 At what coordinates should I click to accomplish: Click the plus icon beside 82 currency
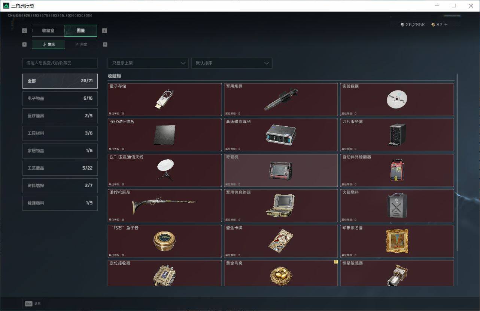[x=446, y=25]
